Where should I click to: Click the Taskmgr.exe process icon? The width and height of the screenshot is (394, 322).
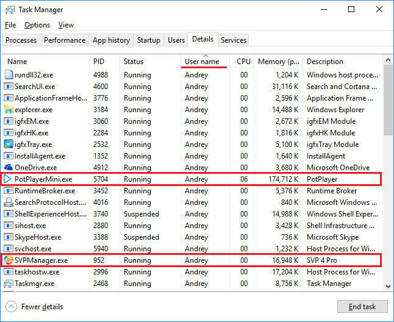point(9,284)
